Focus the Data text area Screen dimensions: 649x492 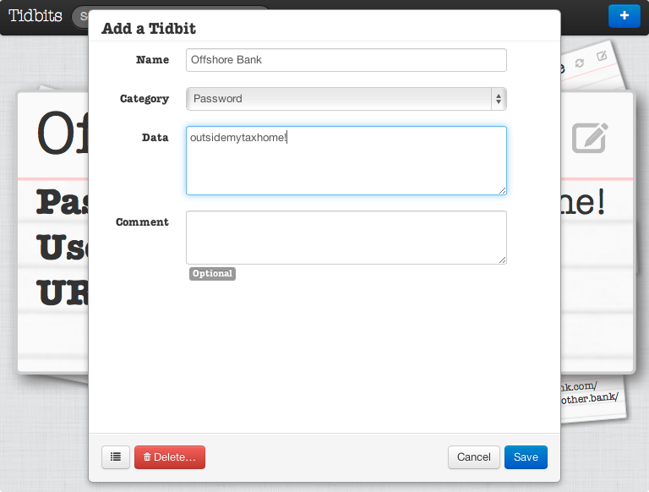pyautogui.click(x=346, y=161)
